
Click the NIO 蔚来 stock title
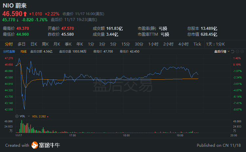pyautogui.click(x=14, y=6)
